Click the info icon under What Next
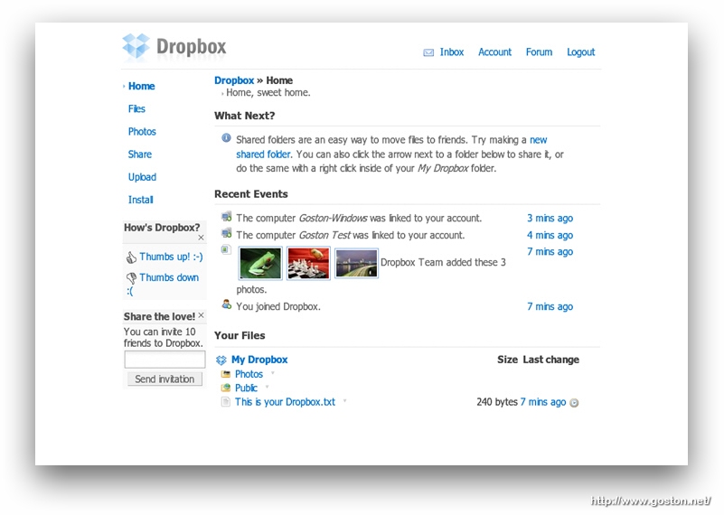Image resolution: width=724 pixels, height=515 pixels. (226, 137)
